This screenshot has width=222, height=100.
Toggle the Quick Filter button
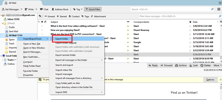(x=93, y=9)
